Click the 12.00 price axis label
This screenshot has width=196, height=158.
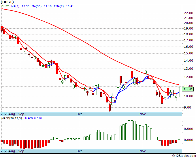(x=189, y=77)
